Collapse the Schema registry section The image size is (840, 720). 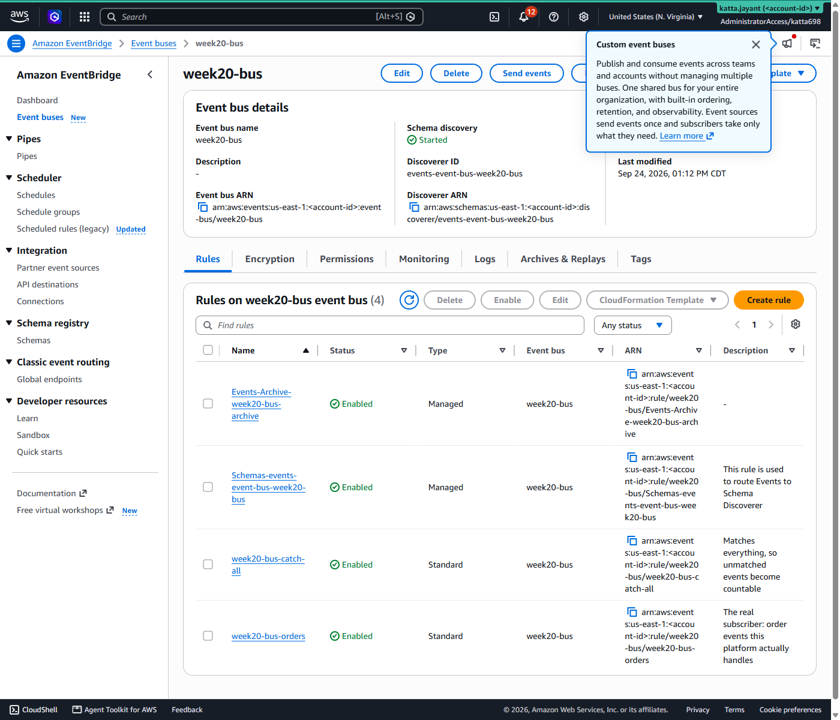[9, 323]
